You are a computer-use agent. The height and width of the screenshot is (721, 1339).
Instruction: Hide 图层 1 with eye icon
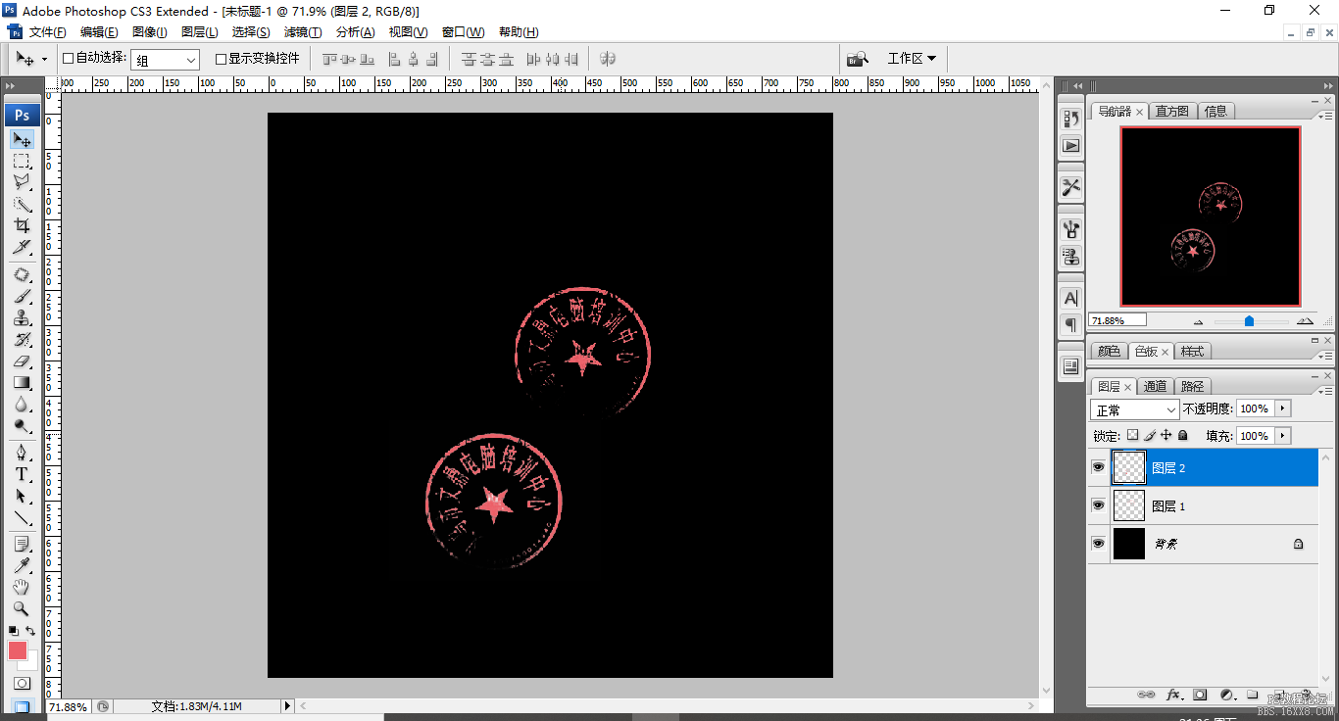pos(1099,505)
